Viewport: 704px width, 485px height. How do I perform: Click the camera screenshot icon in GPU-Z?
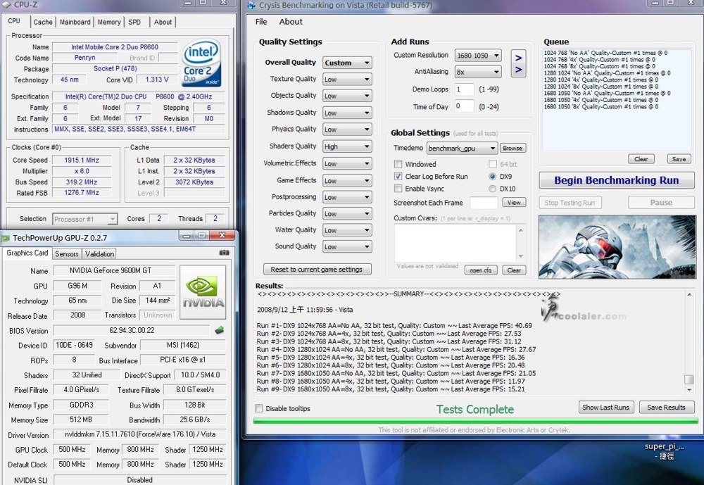(x=224, y=253)
